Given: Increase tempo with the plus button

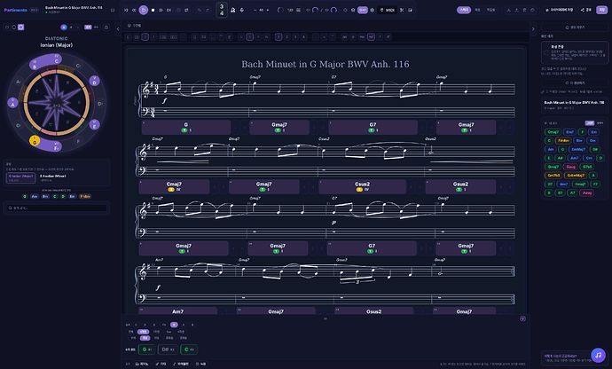Looking at the screenshot, I should coord(268,10).
